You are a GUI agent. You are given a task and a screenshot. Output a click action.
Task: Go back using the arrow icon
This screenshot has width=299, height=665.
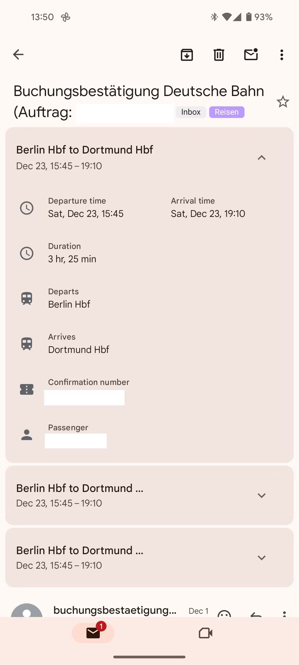[x=18, y=55]
